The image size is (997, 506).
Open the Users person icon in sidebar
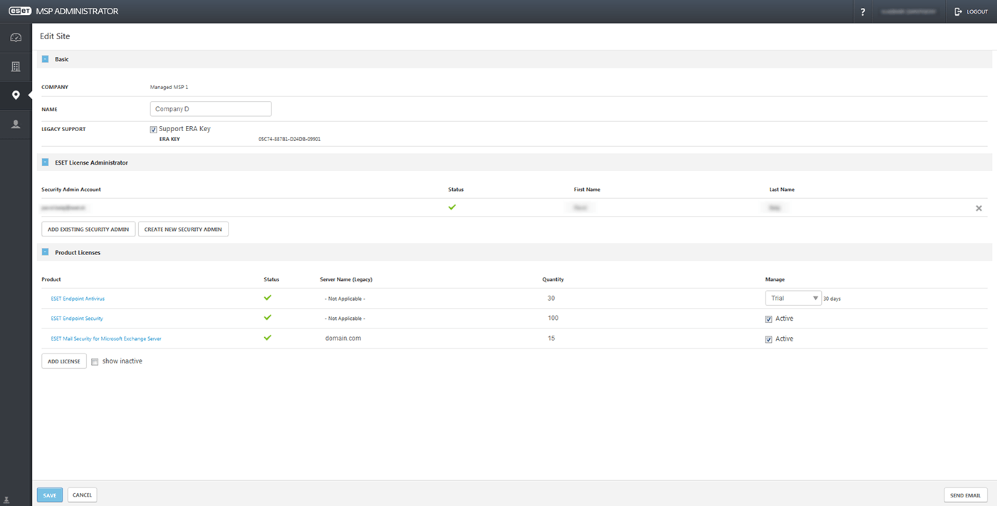[x=16, y=124]
